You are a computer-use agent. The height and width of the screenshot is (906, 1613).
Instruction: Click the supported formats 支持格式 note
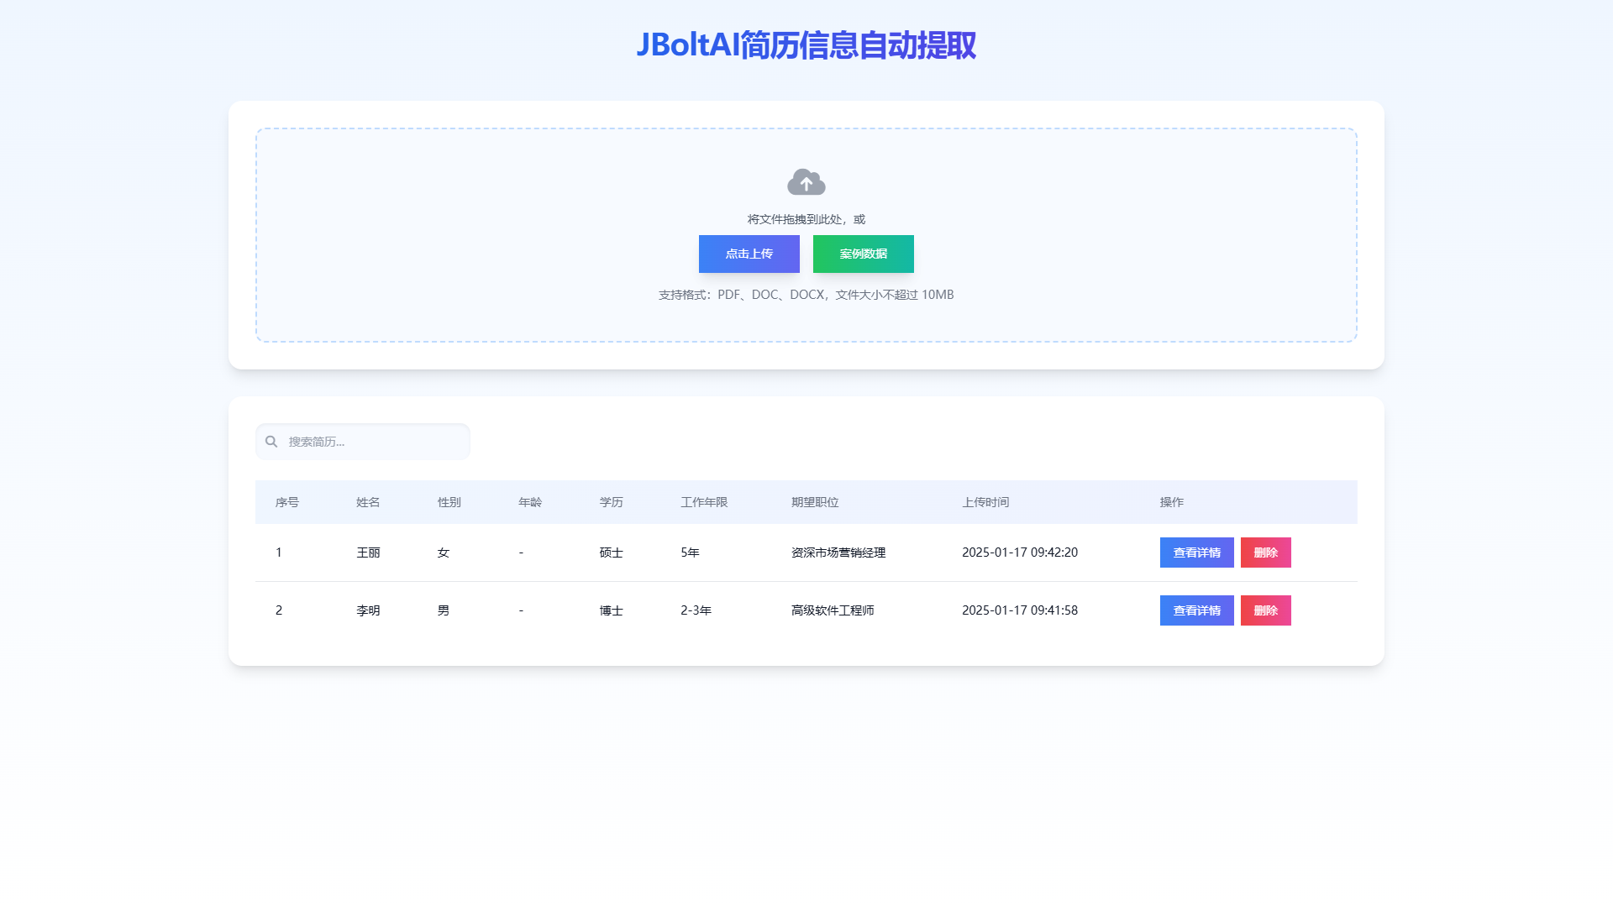(806, 295)
